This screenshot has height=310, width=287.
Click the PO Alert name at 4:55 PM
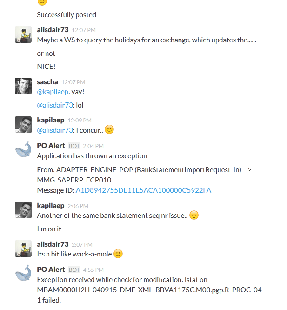pyautogui.click(x=51, y=270)
